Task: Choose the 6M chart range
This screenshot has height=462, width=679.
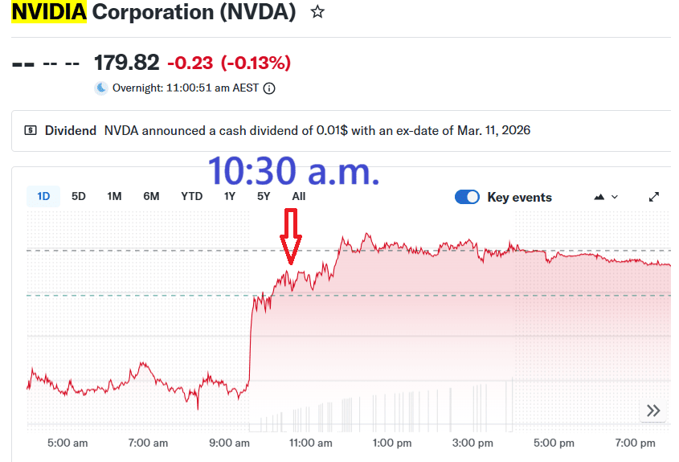Action: (x=151, y=196)
